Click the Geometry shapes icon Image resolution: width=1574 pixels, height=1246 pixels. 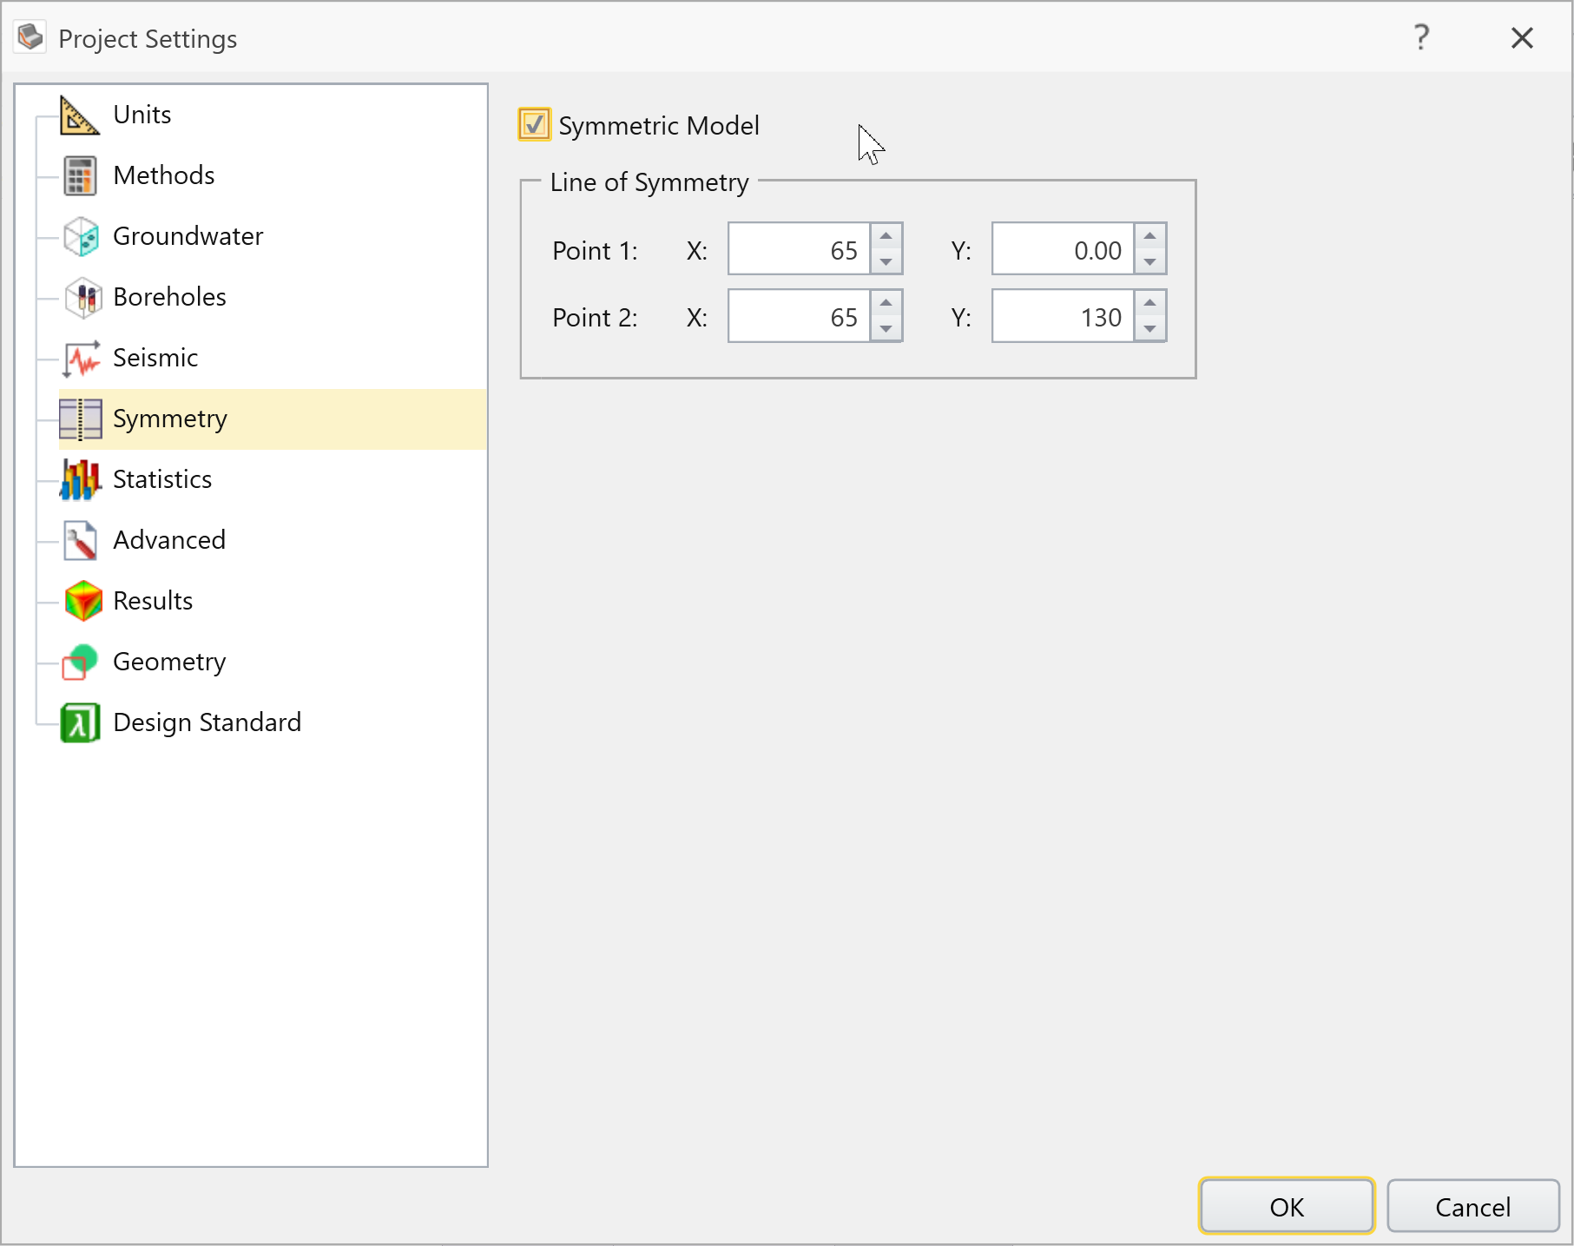coord(80,662)
